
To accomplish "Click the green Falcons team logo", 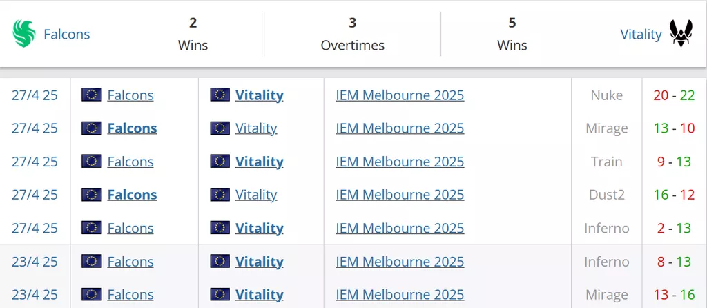I will pyautogui.click(x=24, y=34).
